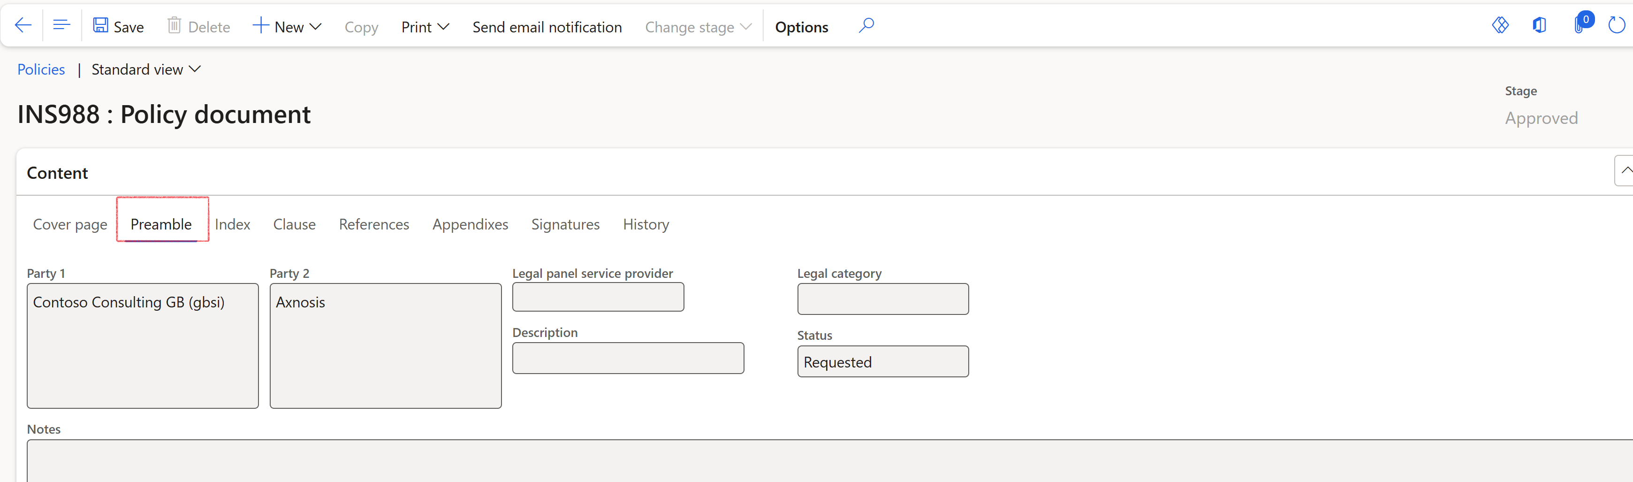The height and width of the screenshot is (482, 1633).
Task: Click the Options menu item
Action: coord(801,27)
